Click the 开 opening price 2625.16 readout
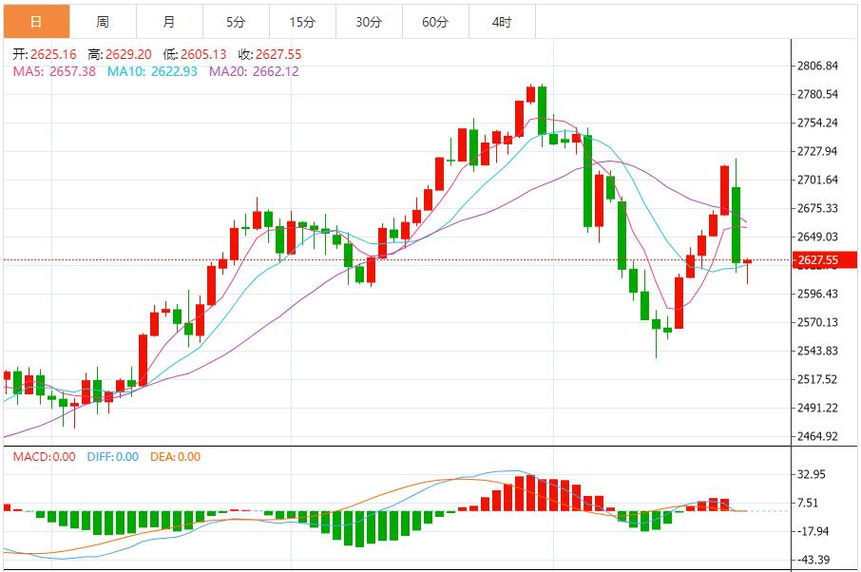The height and width of the screenshot is (572, 861). tap(45, 54)
